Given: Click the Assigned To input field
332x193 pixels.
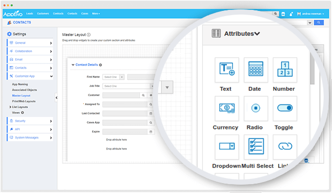Looking at the screenshot, I should click(x=125, y=104).
